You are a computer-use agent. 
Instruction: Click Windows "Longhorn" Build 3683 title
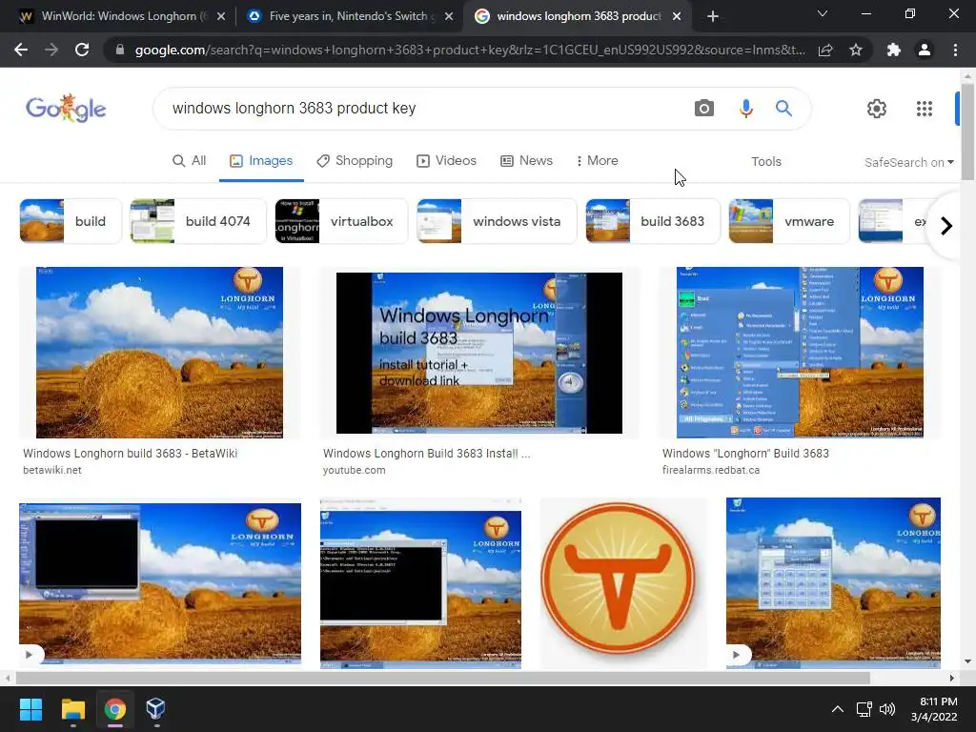point(745,453)
